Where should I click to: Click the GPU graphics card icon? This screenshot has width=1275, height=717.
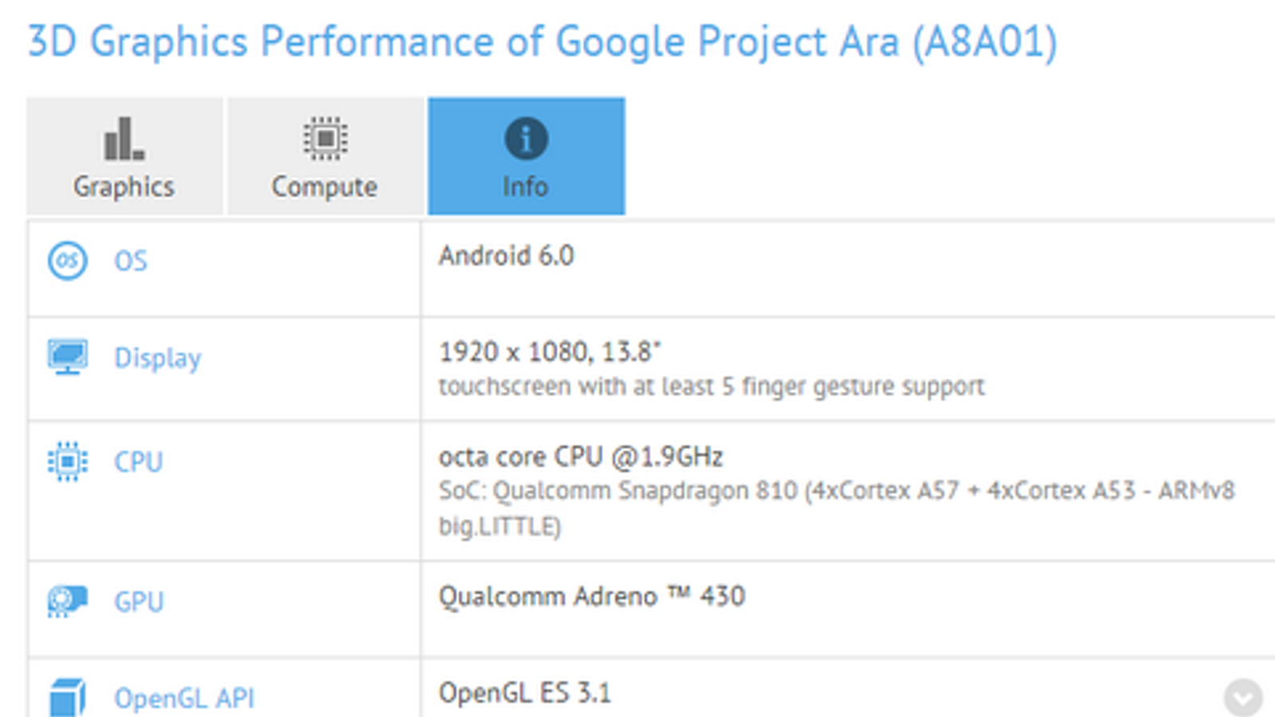coord(68,601)
